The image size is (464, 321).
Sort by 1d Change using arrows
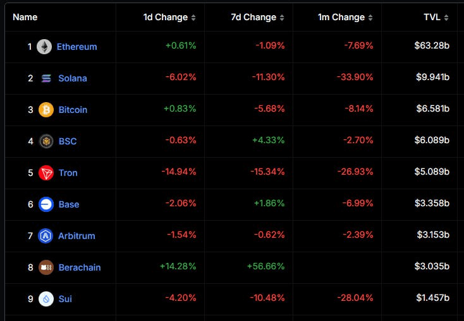tap(193, 18)
